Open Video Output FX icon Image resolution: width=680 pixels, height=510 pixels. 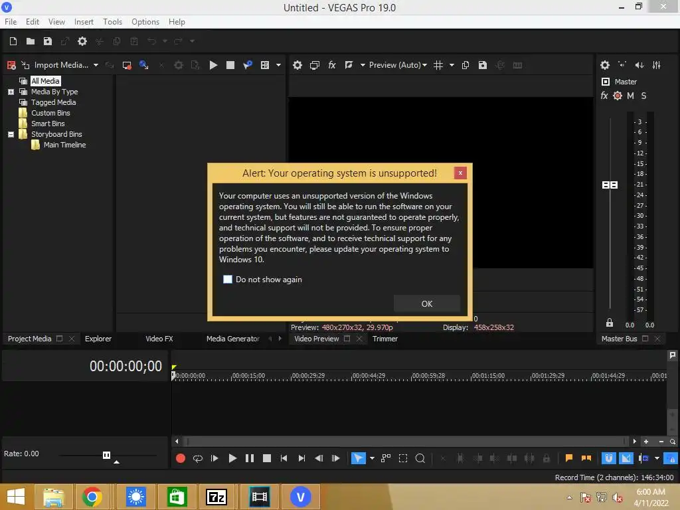[x=332, y=65]
